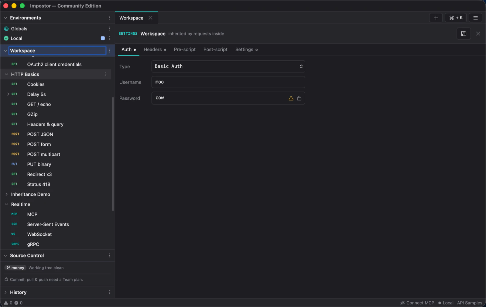Viewport: 486px width, 307px height.
Task: Open History section options menu
Action: (x=109, y=292)
